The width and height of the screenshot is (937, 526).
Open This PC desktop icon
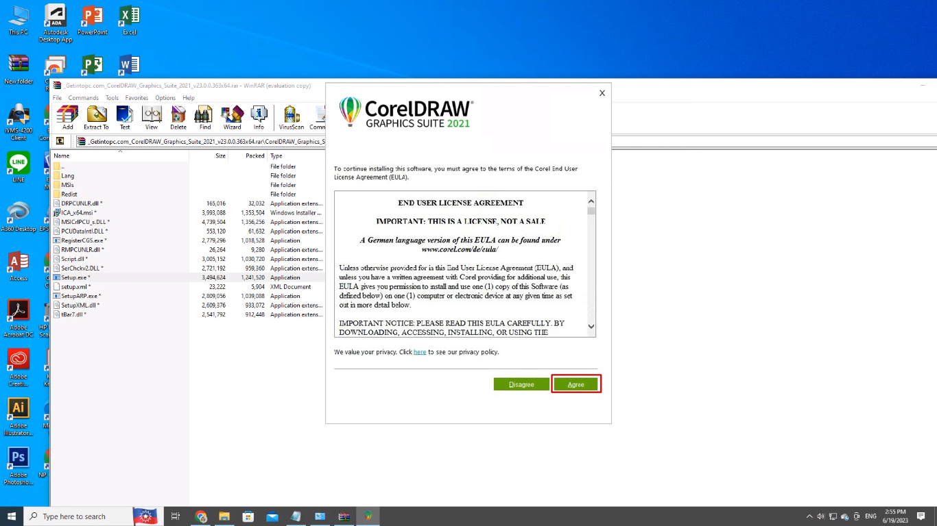coord(19,21)
